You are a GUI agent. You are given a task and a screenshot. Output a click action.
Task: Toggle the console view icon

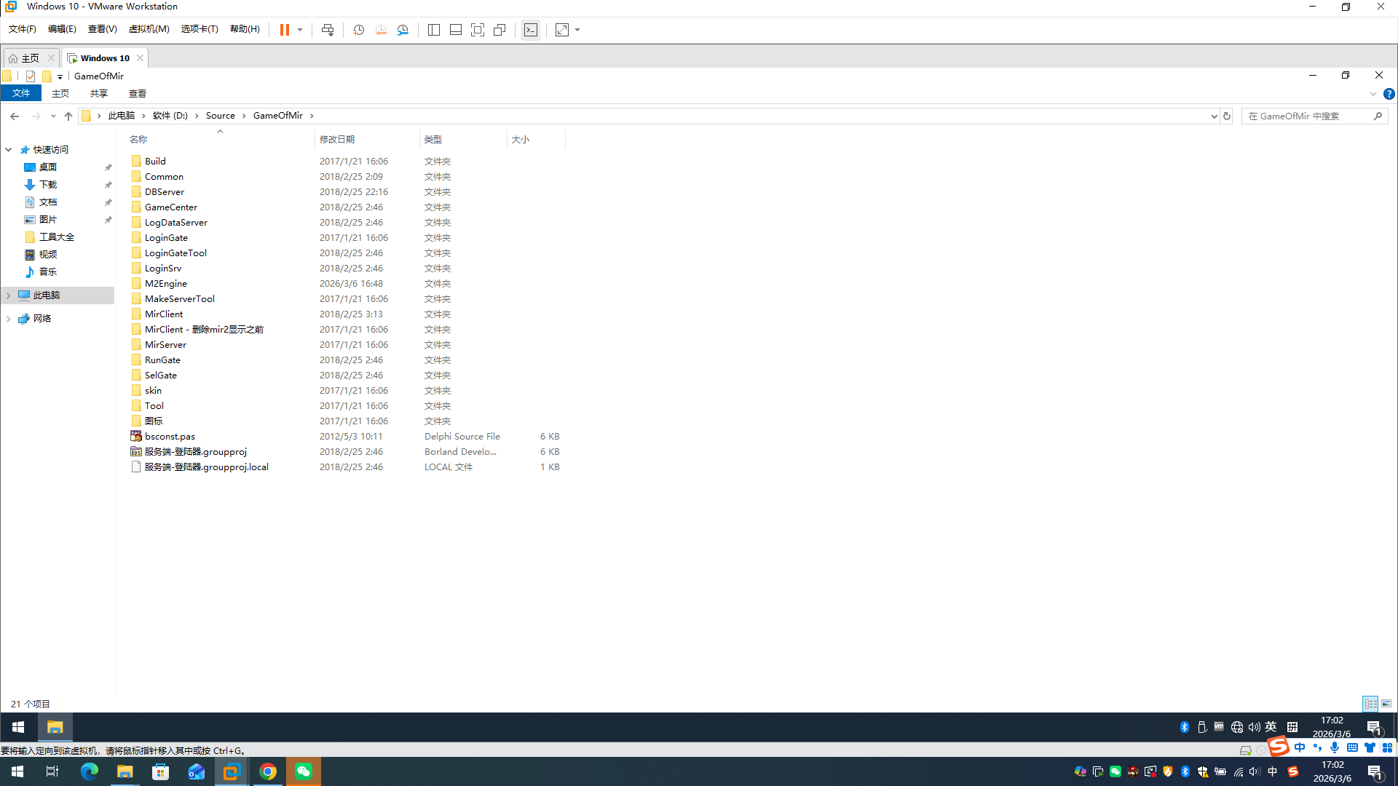point(531,30)
